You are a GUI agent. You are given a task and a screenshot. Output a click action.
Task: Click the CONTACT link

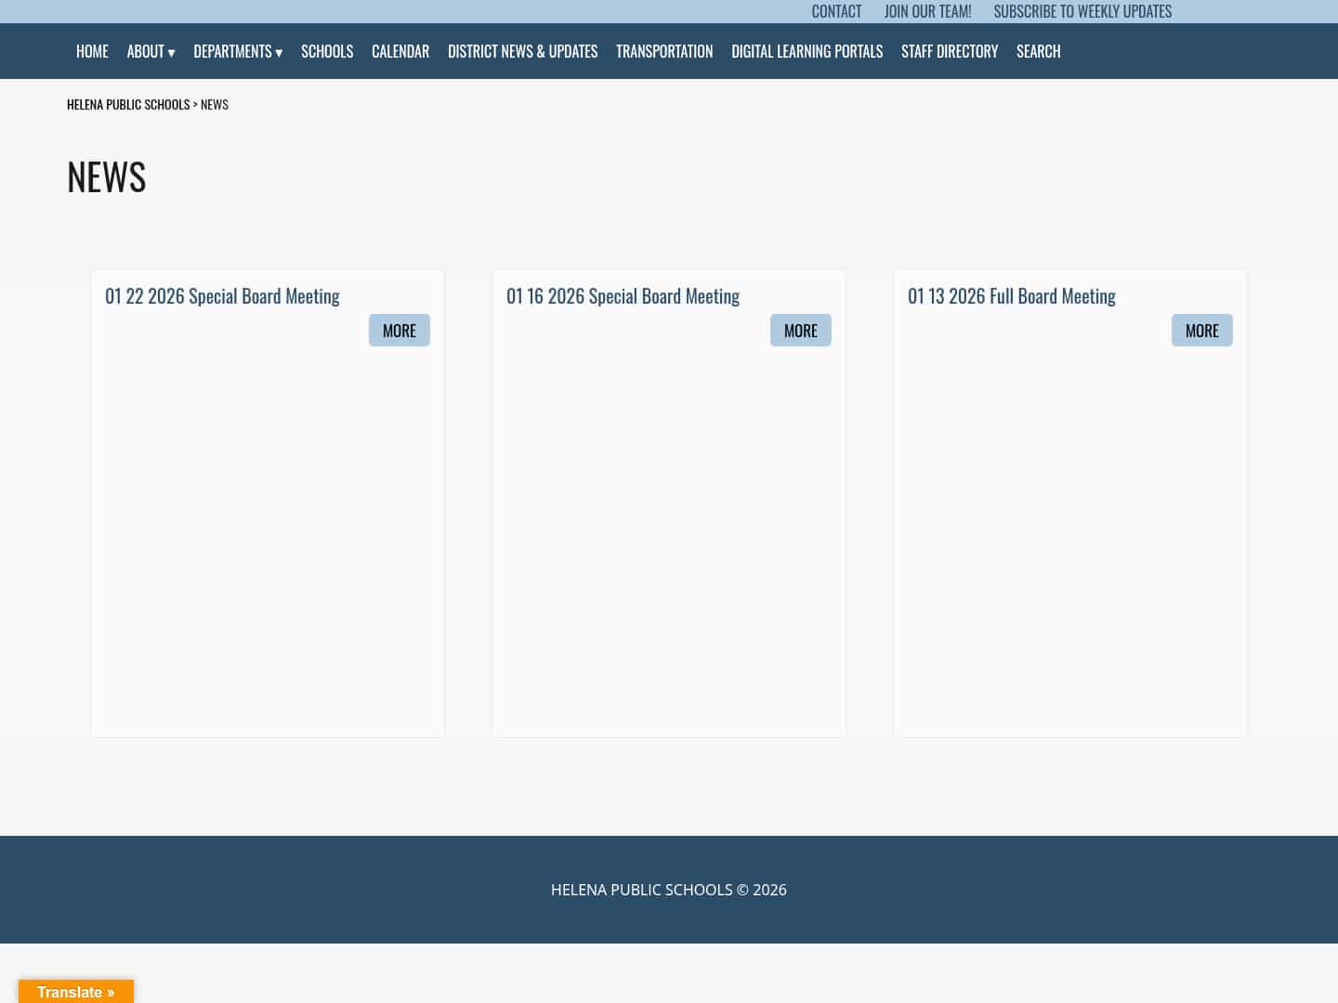(x=836, y=11)
